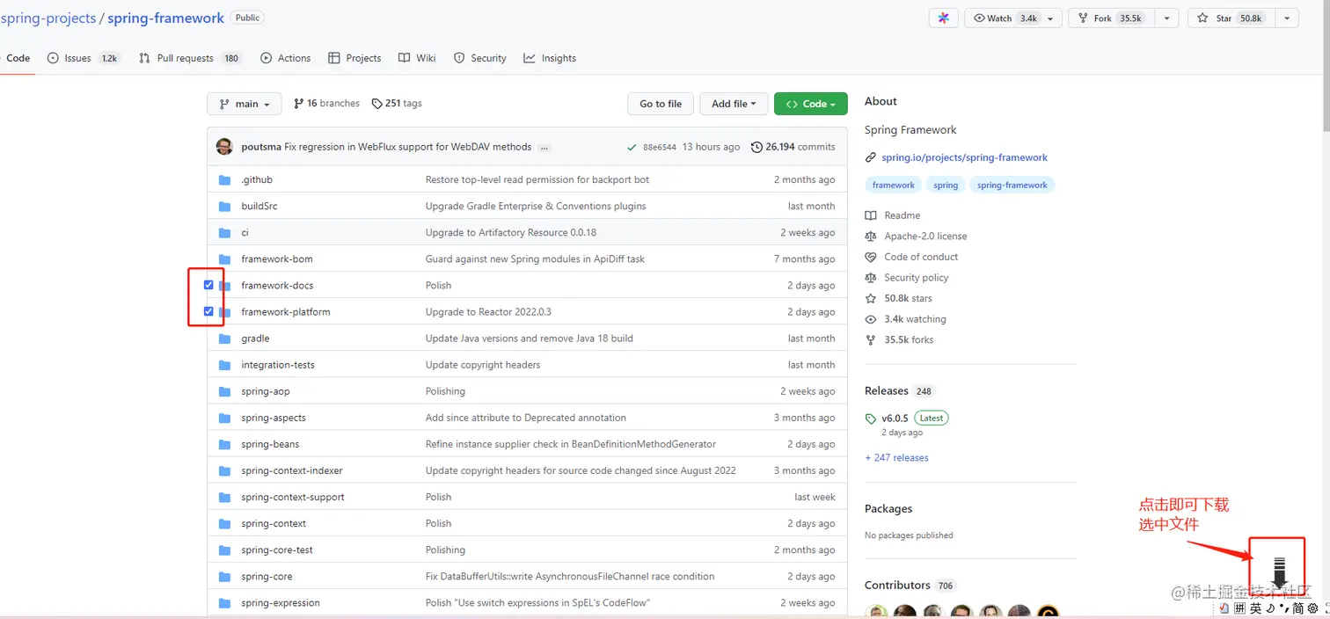Viewport: 1330px width, 619px height.
Task: Click poutsma's avatar in the commit header
Action: coord(224,147)
